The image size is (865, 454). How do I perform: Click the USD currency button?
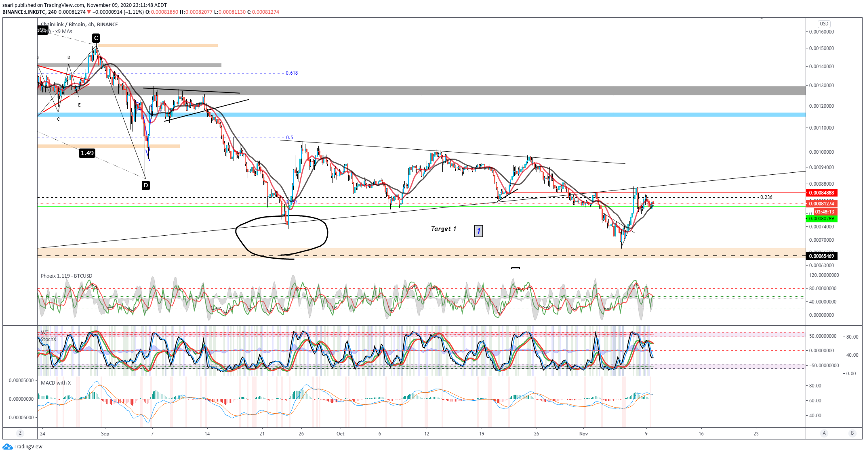tap(824, 24)
